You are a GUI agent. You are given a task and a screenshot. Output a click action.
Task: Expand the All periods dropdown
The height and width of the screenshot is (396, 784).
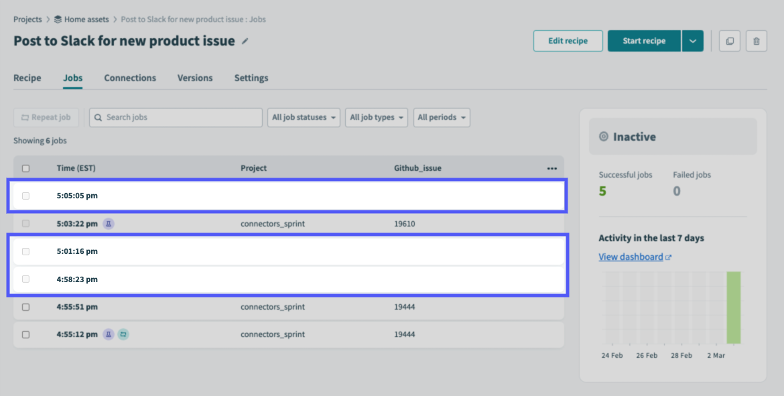click(442, 117)
